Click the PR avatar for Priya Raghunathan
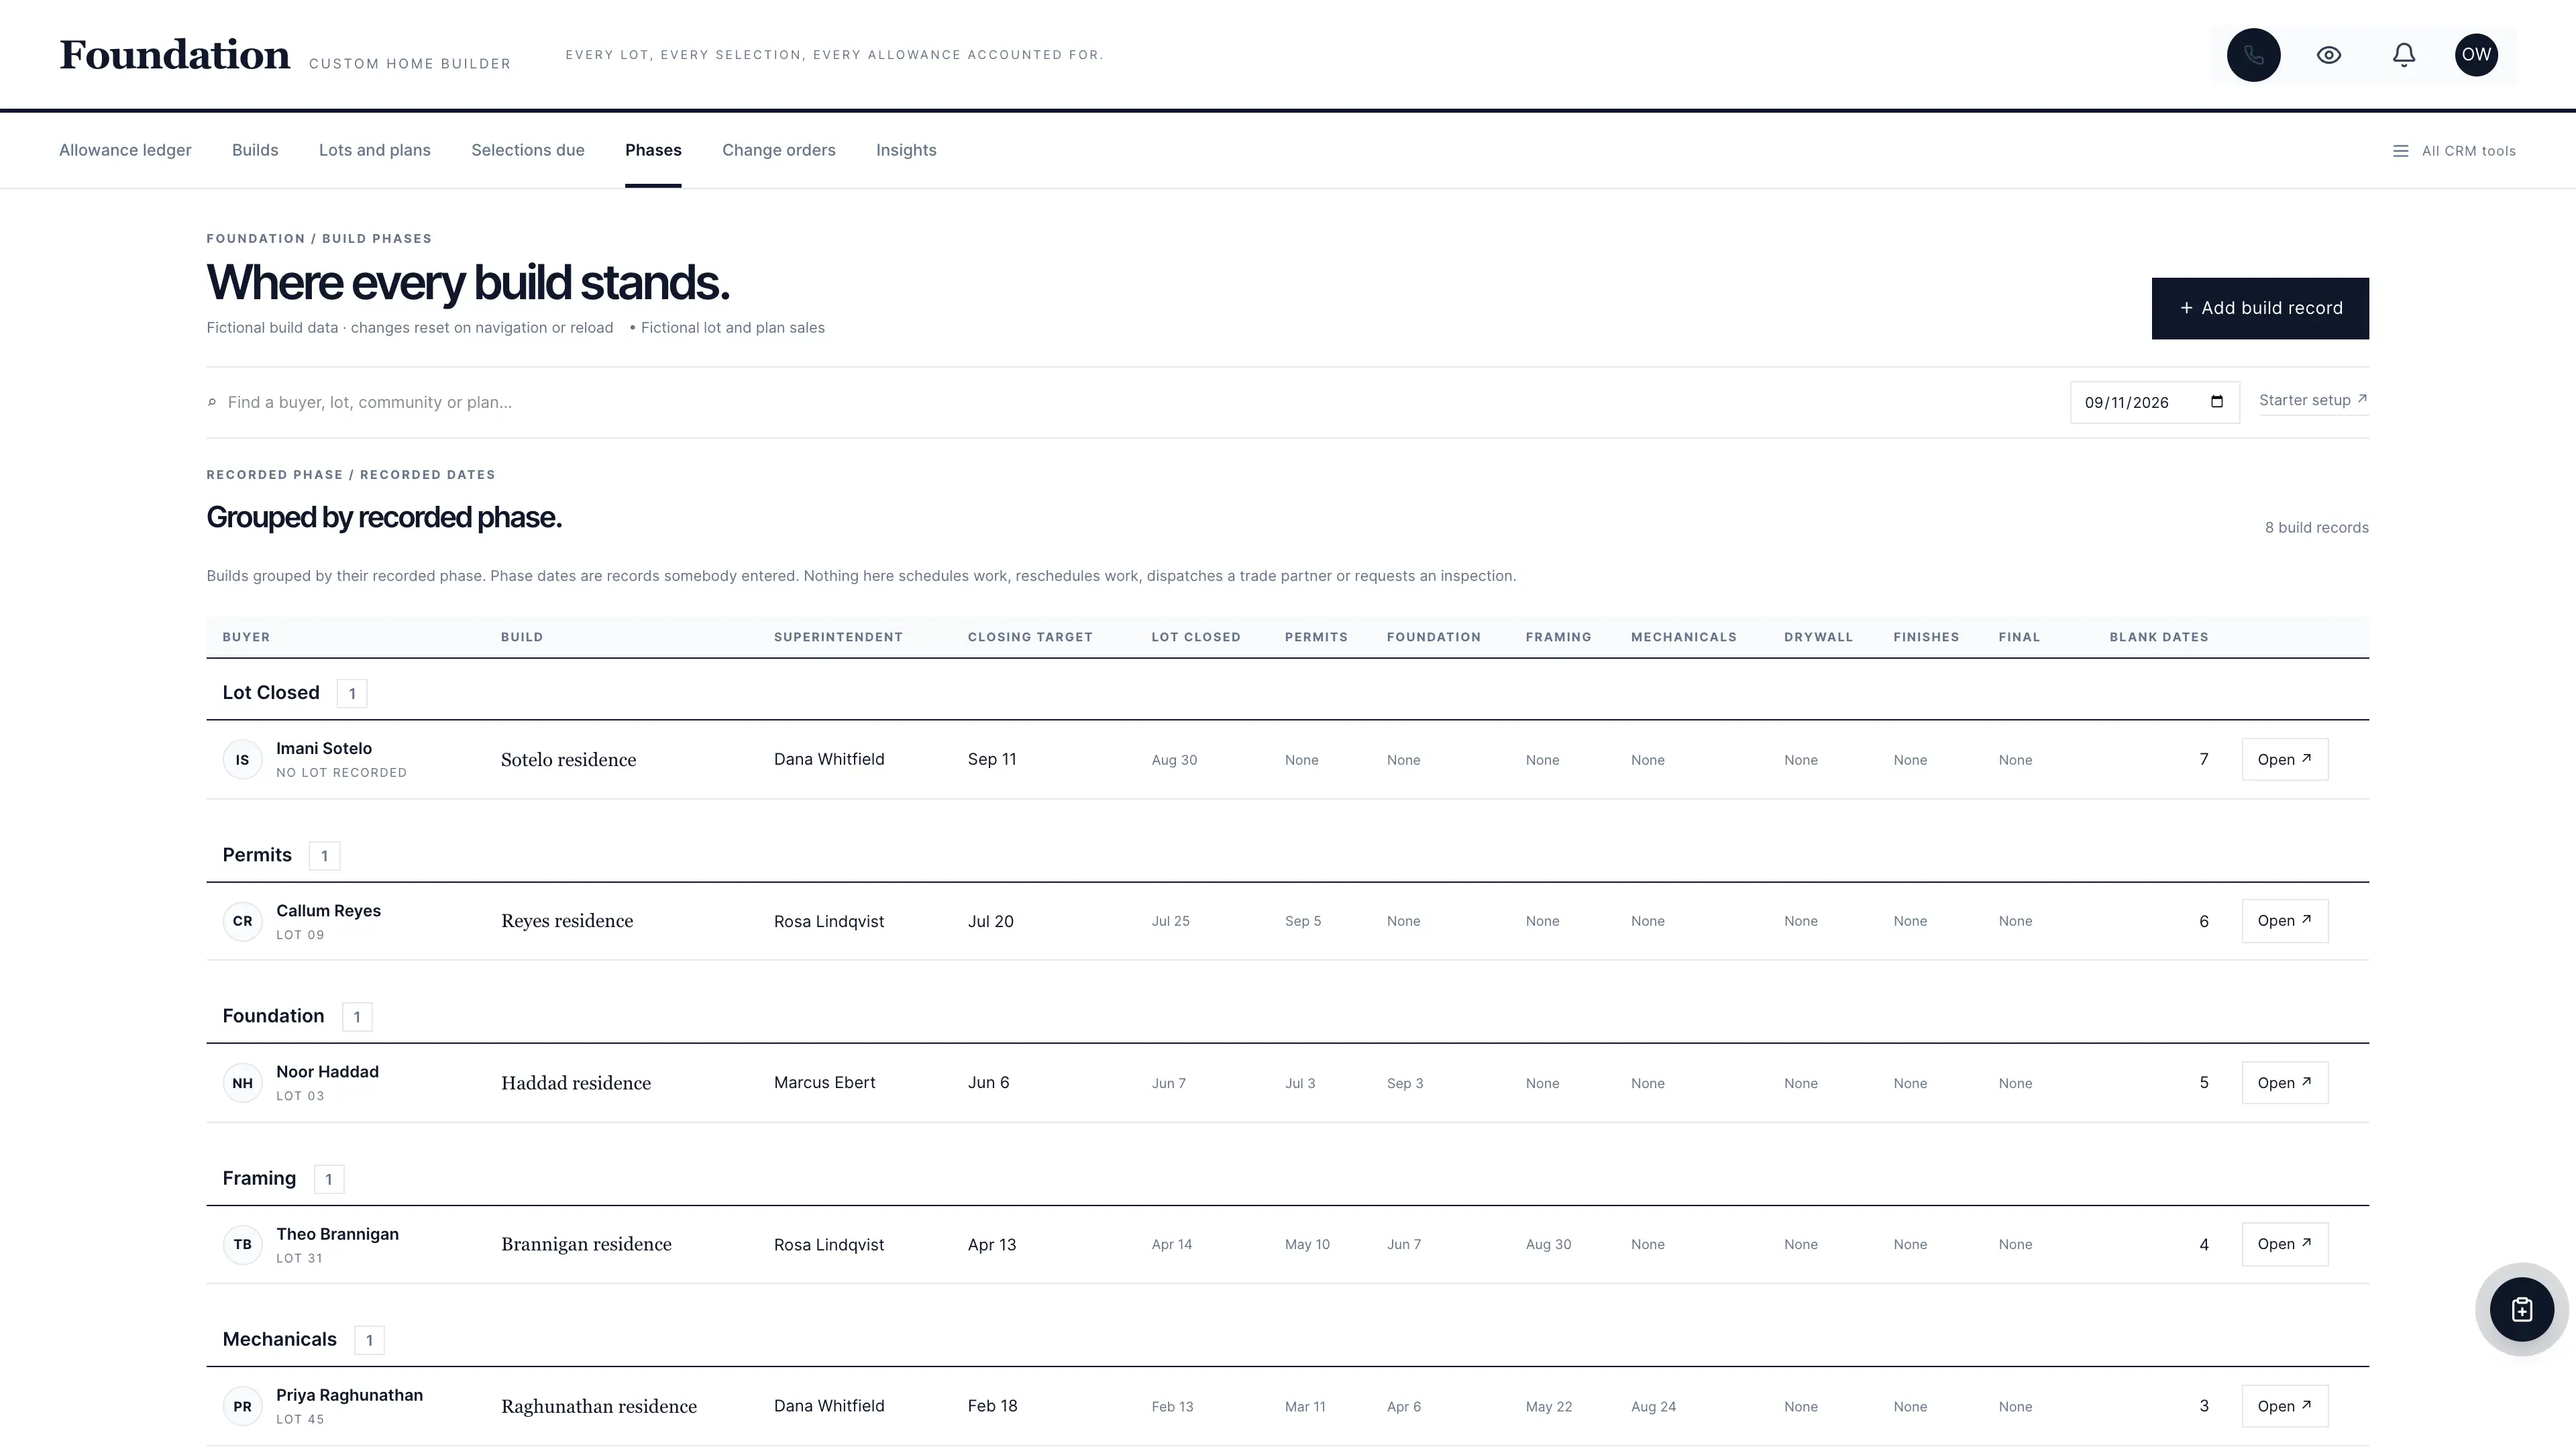 pyautogui.click(x=242, y=1406)
